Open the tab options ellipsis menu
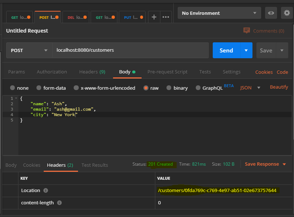 click(x=166, y=17)
